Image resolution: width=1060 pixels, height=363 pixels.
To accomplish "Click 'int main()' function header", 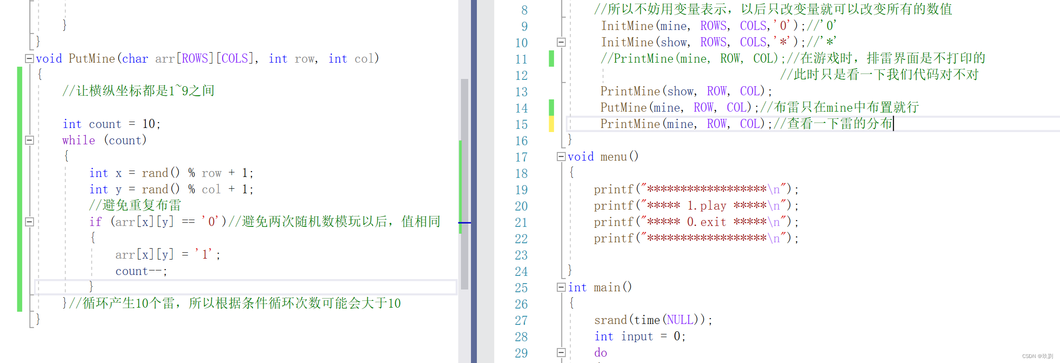I will pyautogui.click(x=599, y=287).
